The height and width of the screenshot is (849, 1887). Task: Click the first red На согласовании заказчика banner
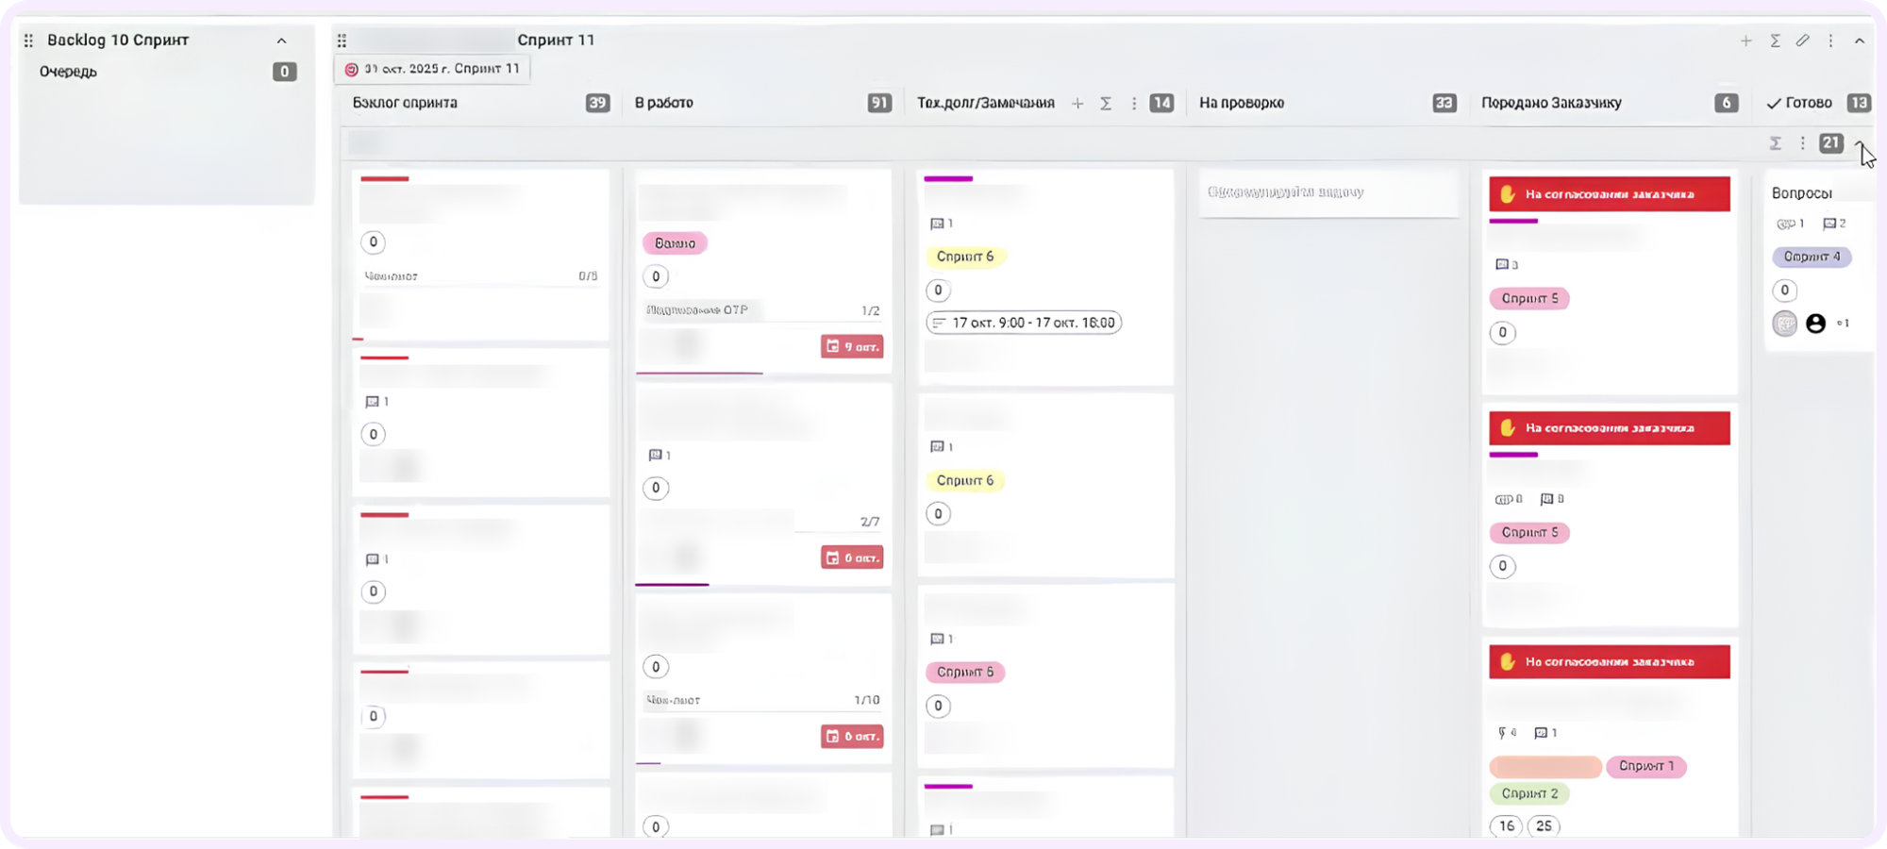1610,194
